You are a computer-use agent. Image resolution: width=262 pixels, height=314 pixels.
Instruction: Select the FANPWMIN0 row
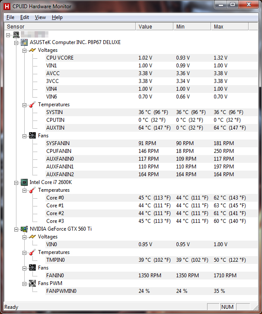[x=152, y=291]
